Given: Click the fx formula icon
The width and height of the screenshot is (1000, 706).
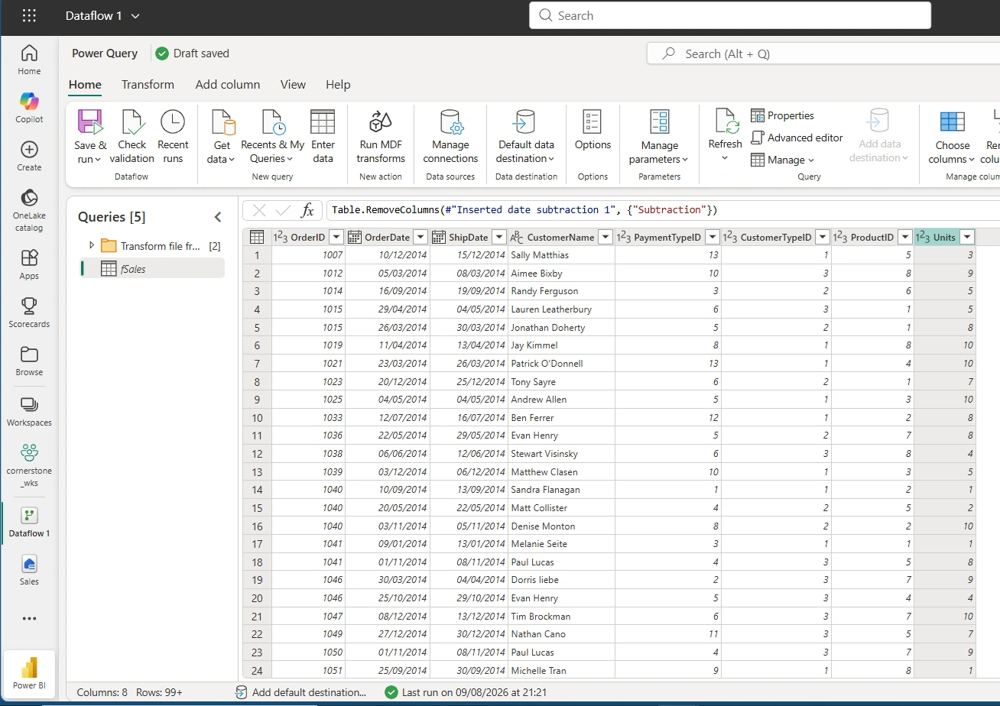Looking at the screenshot, I should 307,210.
